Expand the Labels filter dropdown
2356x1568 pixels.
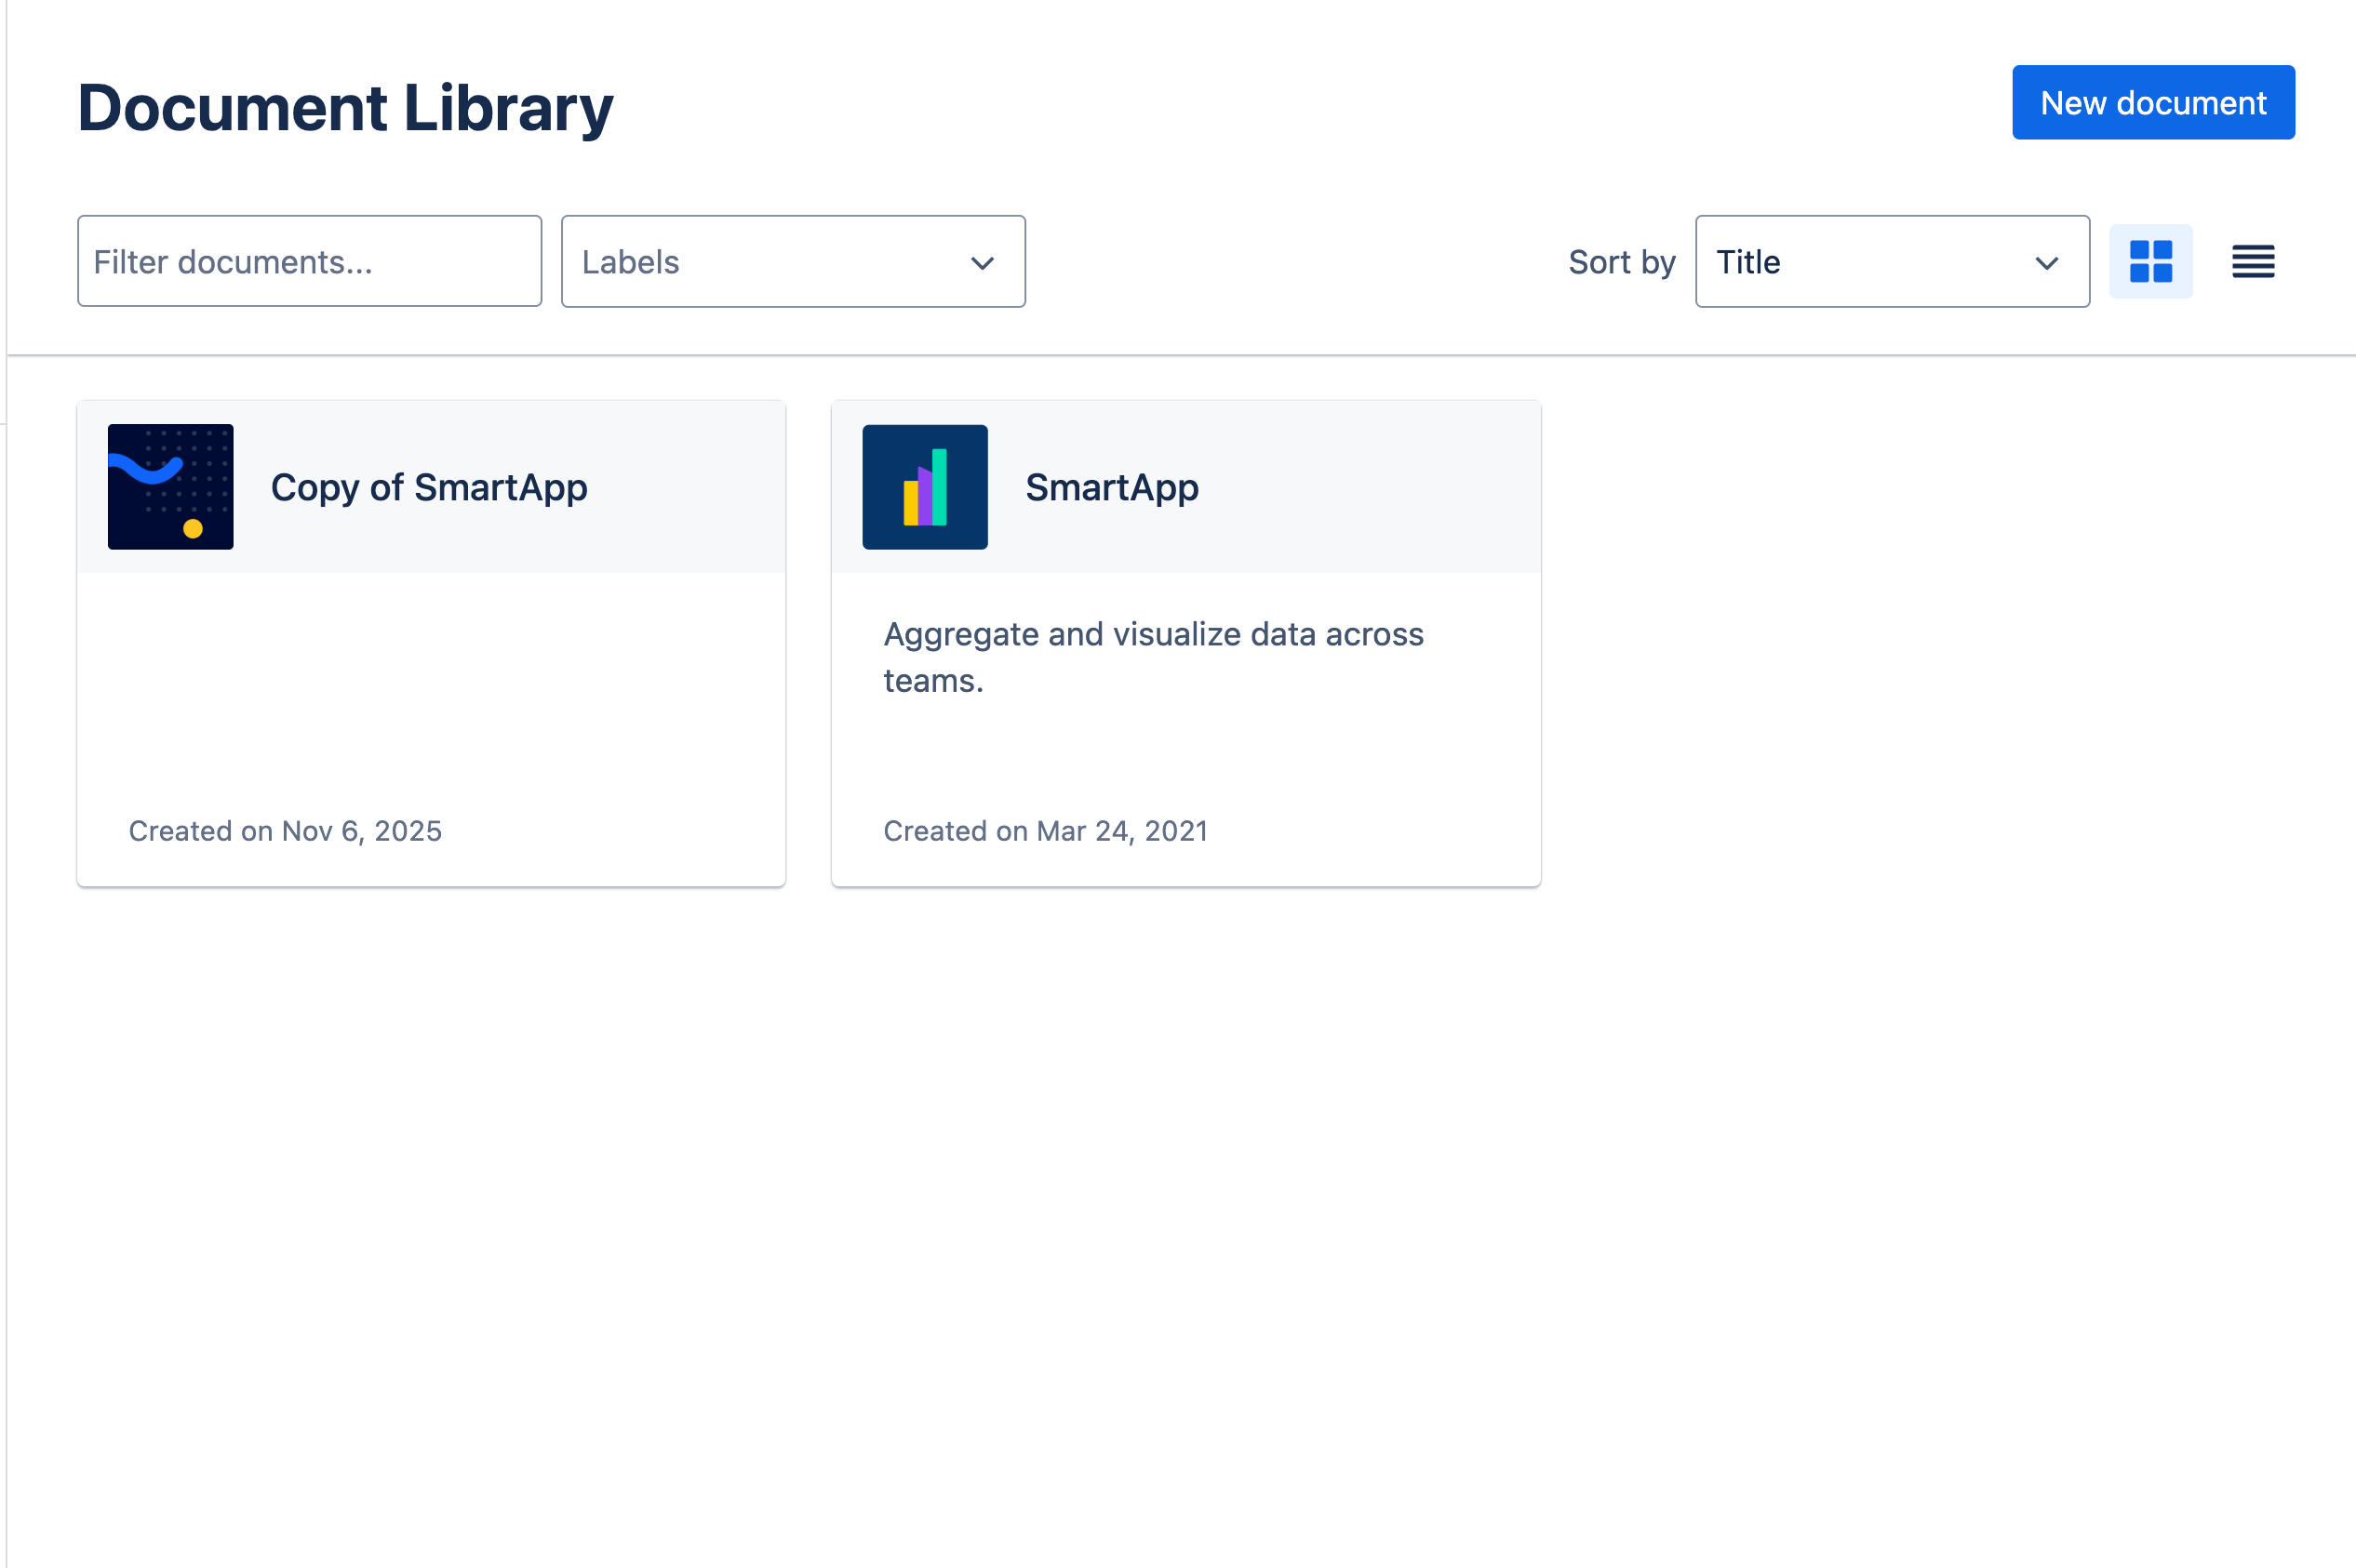pyautogui.click(x=793, y=261)
